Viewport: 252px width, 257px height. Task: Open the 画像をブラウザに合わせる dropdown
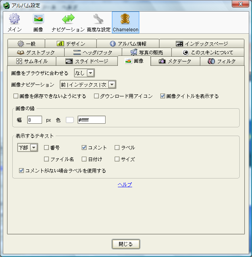85,73
